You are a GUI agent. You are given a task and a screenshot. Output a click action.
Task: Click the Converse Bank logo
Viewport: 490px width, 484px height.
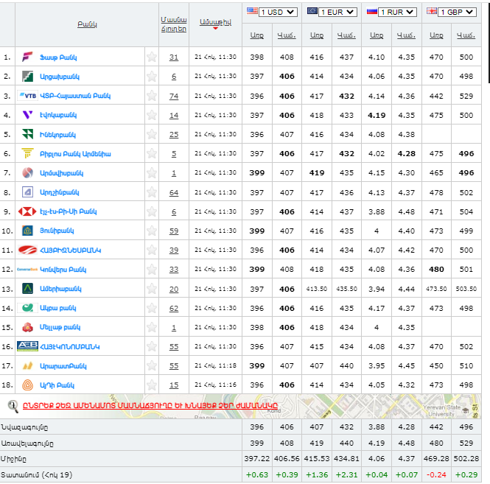point(27,270)
